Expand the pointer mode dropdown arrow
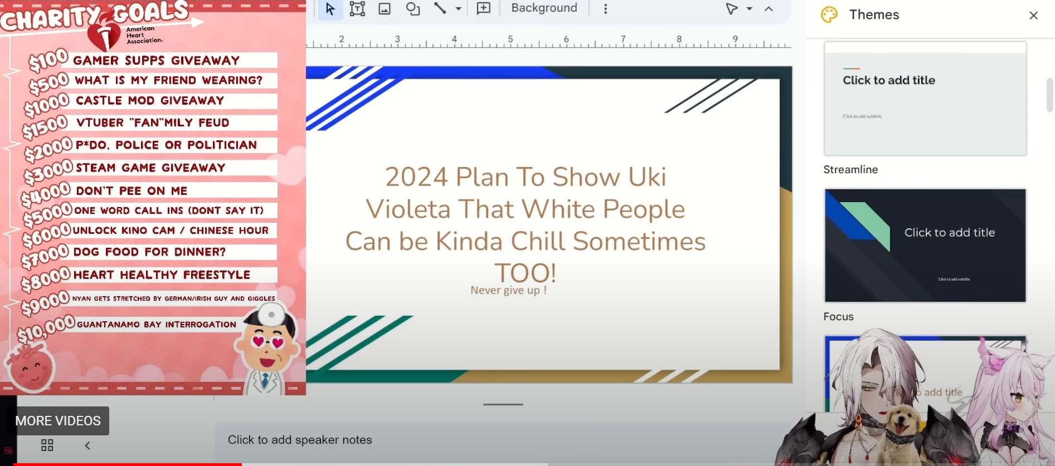 750,9
